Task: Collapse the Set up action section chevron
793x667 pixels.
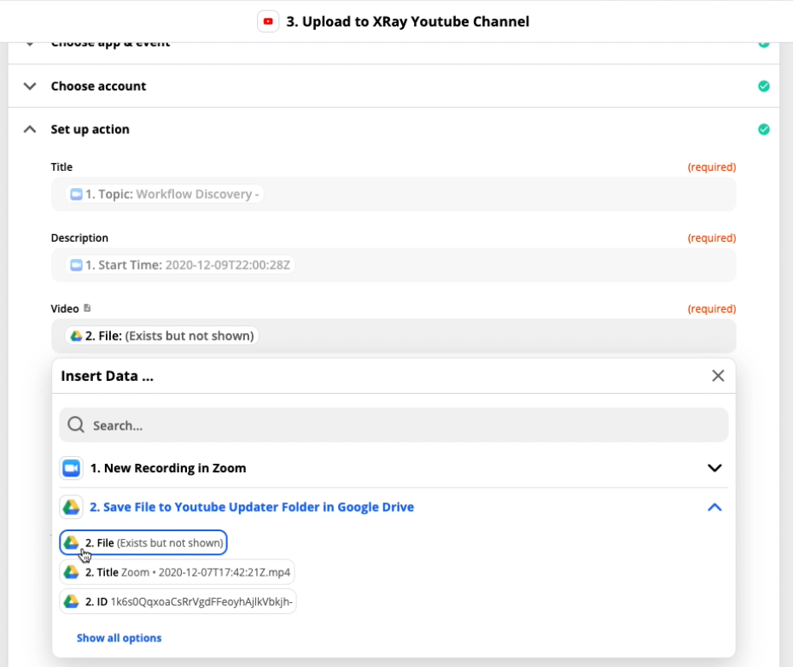Action: (x=30, y=129)
